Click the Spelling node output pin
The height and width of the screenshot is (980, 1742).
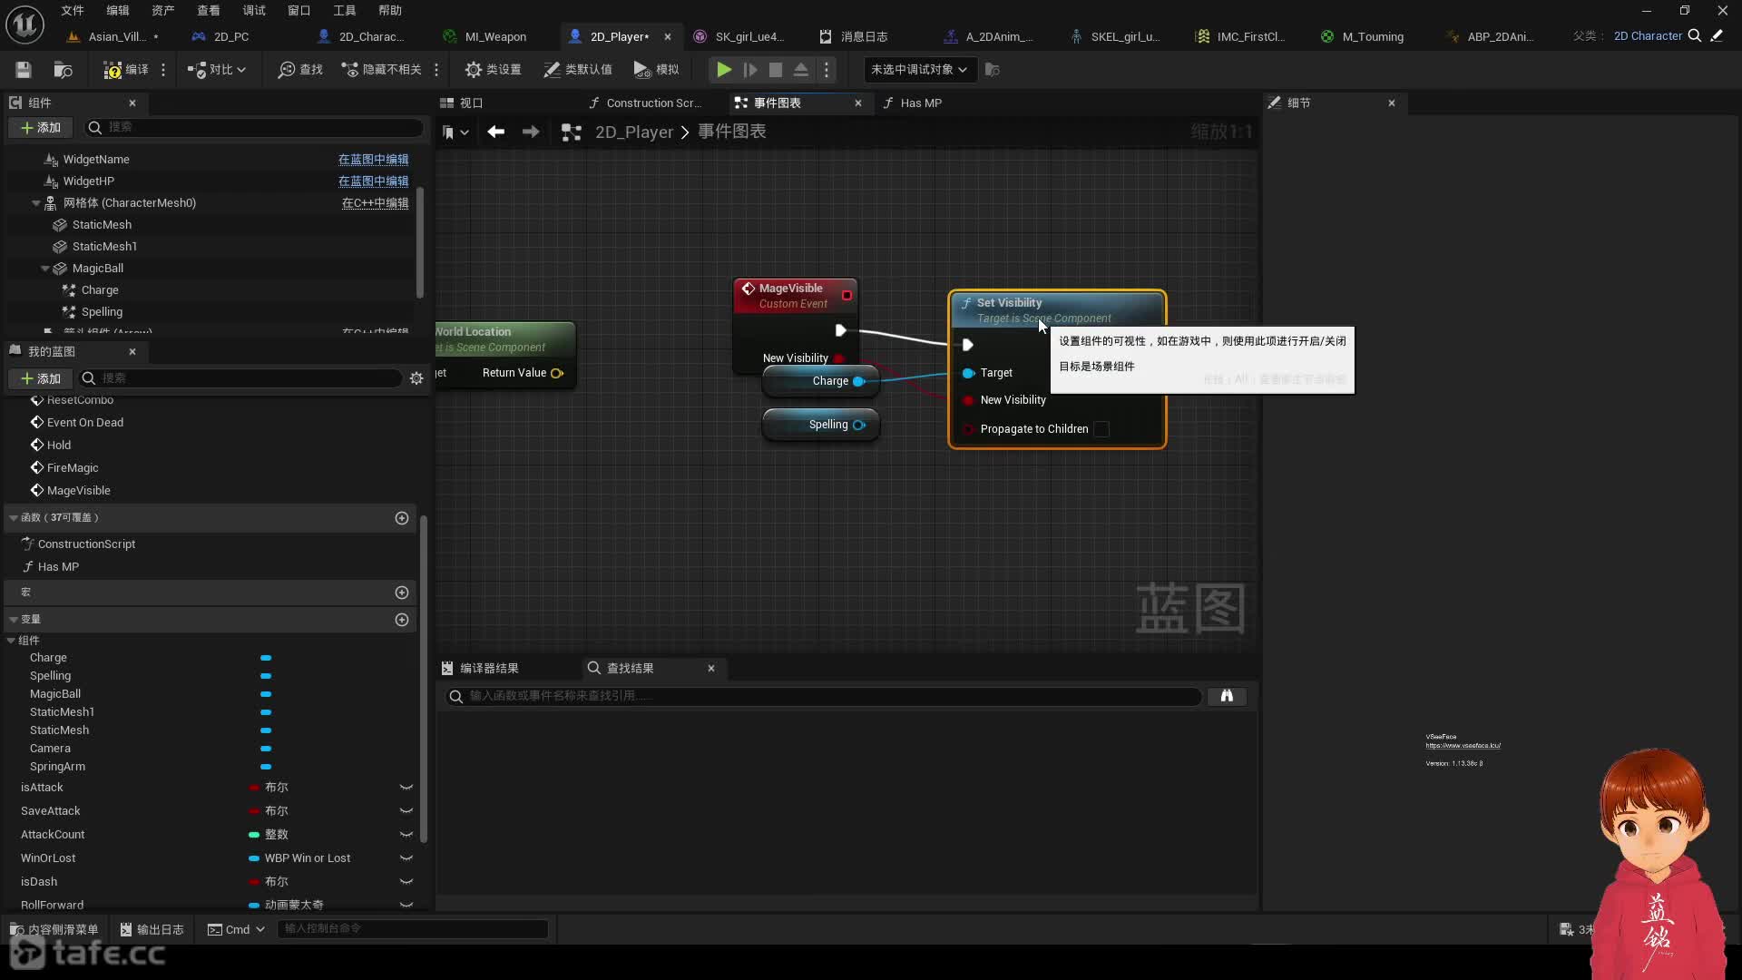coord(858,425)
